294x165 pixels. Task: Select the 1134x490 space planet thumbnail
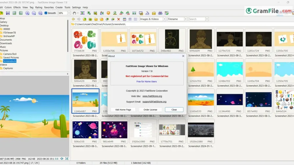click(x=230, y=101)
